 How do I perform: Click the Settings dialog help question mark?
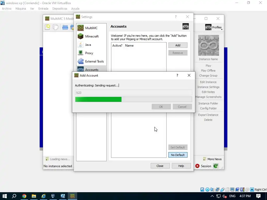(x=176, y=17)
